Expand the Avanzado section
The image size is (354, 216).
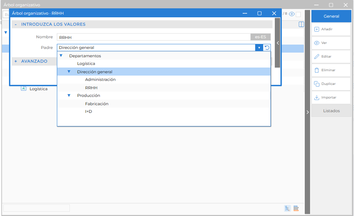point(16,61)
